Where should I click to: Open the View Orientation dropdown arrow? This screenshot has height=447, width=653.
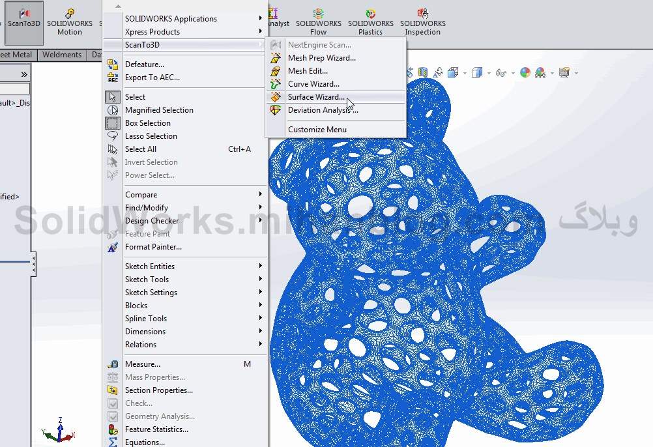465,73
